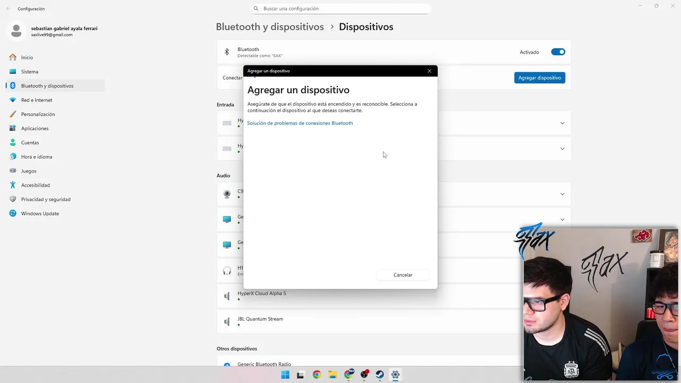Switch to Chrome with SAX profile badge
Screen dimensions: 681x383
click(x=348, y=374)
